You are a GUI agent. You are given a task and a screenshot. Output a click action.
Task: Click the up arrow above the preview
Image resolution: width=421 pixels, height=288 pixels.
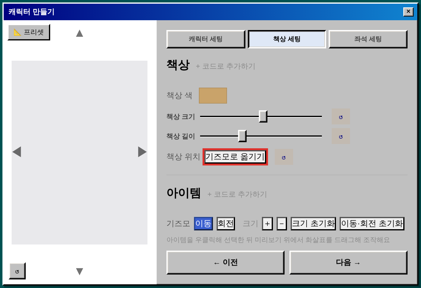point(80,33)
